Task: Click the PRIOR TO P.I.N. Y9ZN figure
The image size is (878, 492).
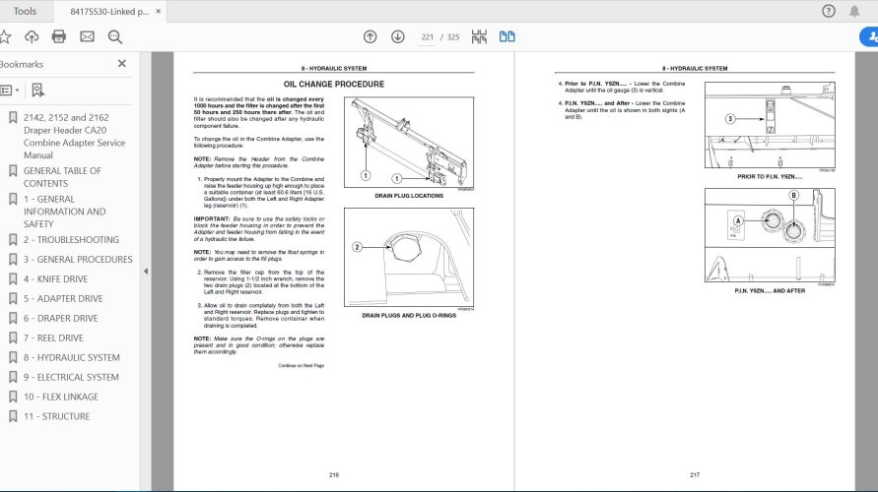Action: [x=770, y=125]
